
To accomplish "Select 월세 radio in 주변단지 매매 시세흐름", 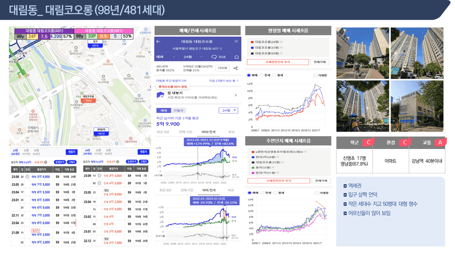I will click(x=275, y=193).
